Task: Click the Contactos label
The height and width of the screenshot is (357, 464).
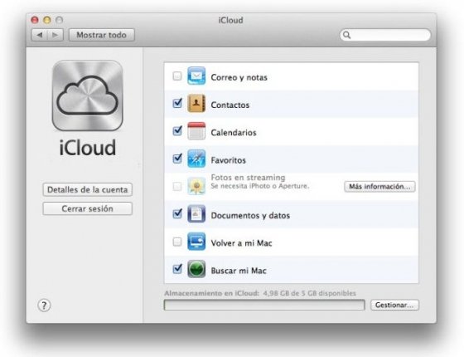Action: coord(230,105)
